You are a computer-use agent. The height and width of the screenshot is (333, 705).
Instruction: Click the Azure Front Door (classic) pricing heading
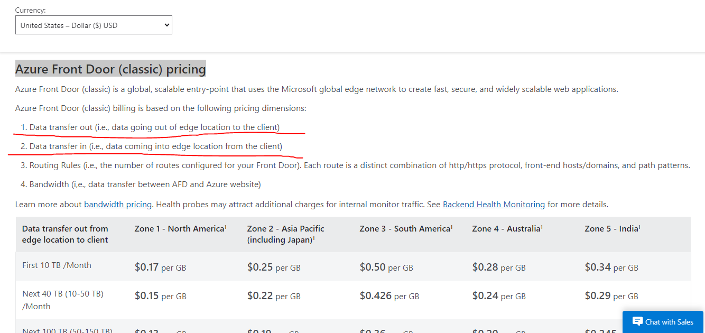pyautogui.click(x=110, y=69)
